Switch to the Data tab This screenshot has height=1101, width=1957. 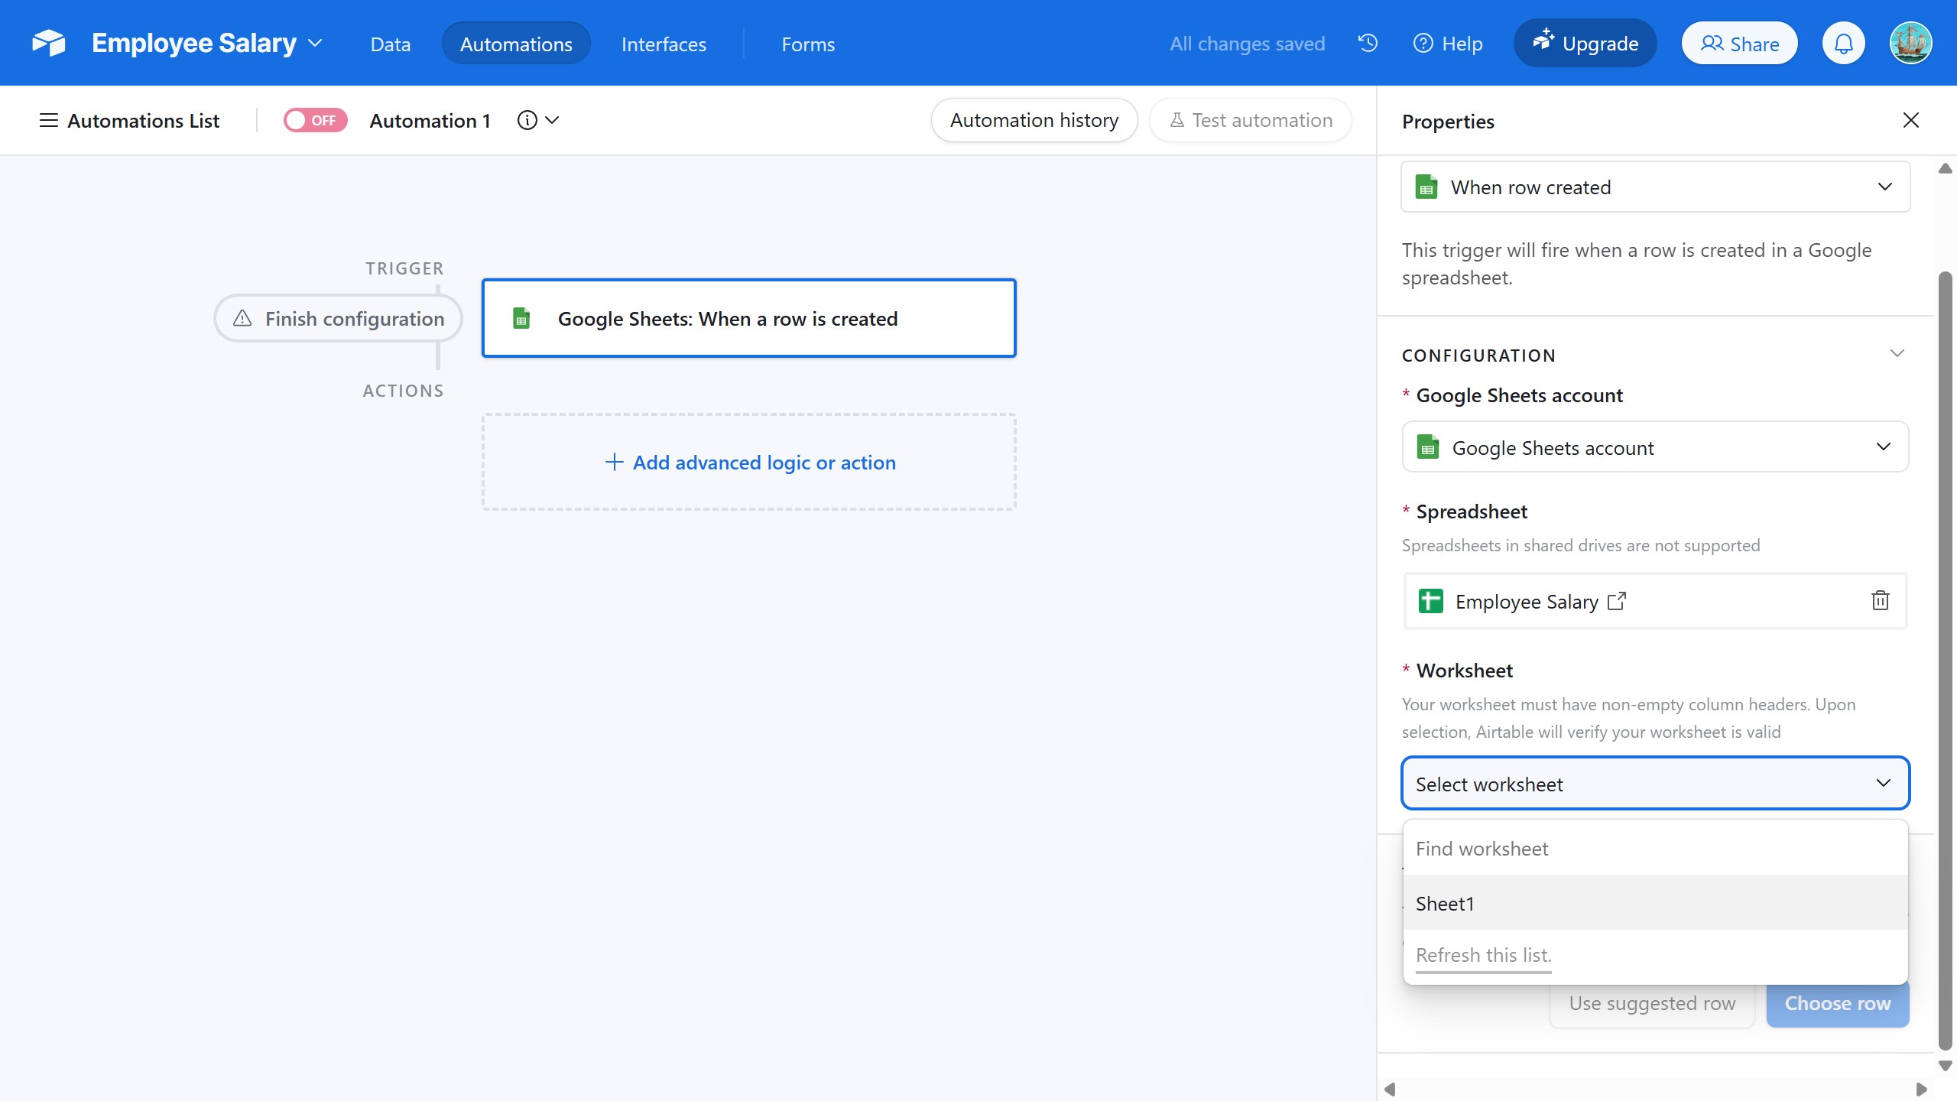(x=390, y=44)
